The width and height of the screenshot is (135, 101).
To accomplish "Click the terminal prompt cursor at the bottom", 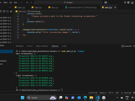I will 62,90.
